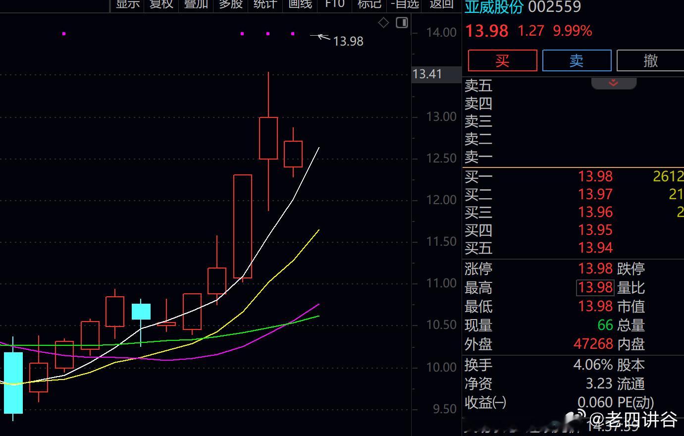Open the F10 company info
The height and width of the screenshot is (436, 684).
(x=335, y=4)
